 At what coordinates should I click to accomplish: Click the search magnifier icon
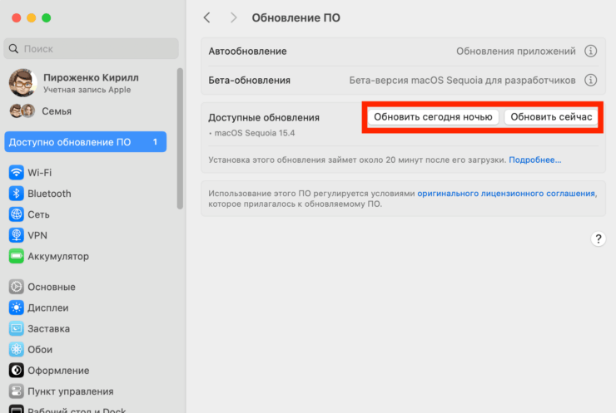click(x=13, y=49)
